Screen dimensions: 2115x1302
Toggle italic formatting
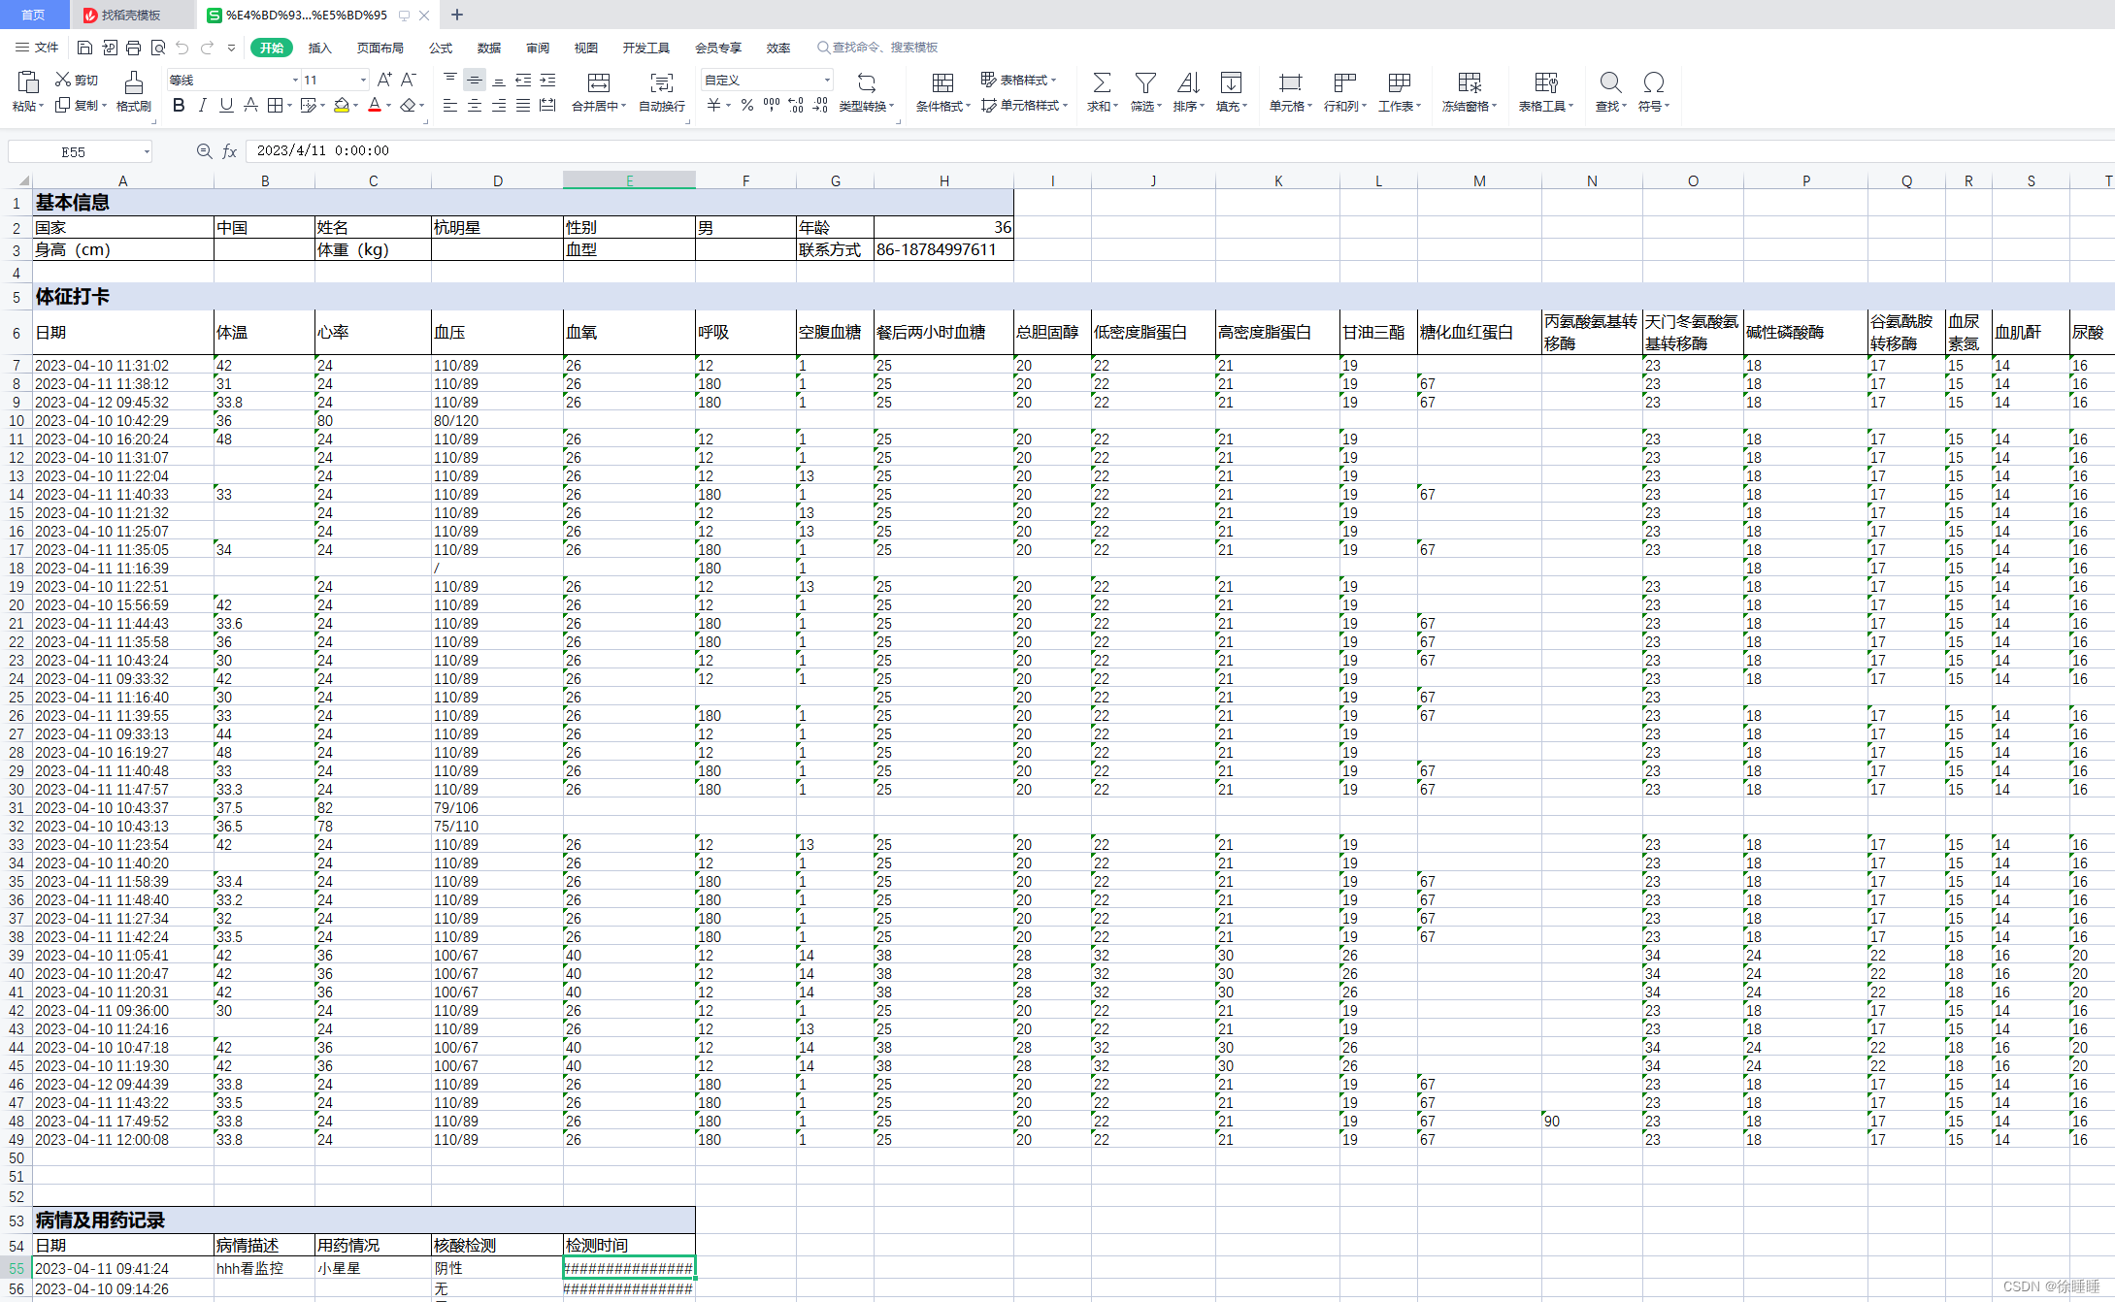203,105
